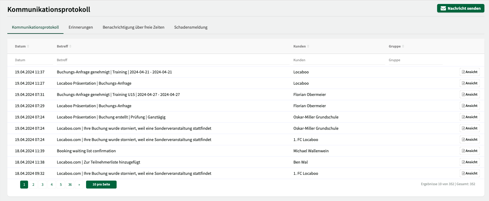Viewport: 489px width, 201px height.
Task: Go to page 3
Action: (x=42, y=185)
